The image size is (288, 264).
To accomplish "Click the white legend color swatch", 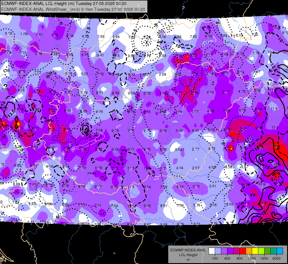I will pos(212,251).
